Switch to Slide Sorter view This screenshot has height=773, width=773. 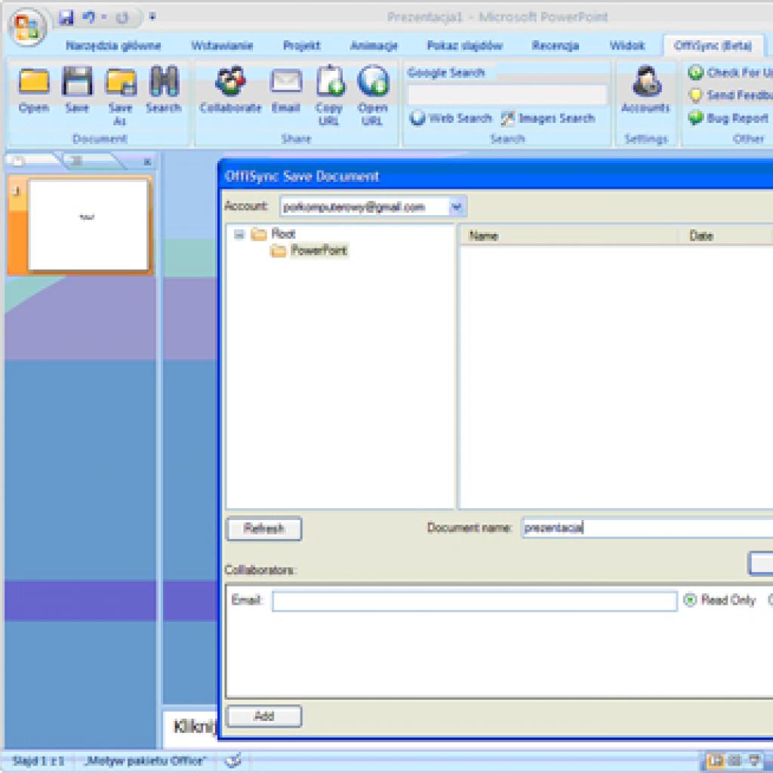[x=735, y=760]
